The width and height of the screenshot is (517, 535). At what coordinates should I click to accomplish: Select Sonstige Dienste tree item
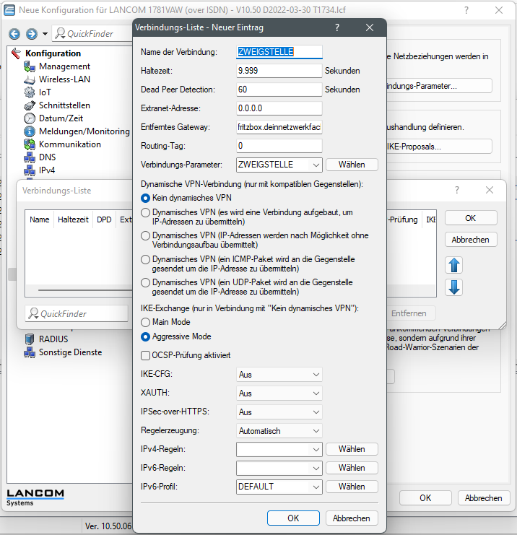click(x=70, y=352)
